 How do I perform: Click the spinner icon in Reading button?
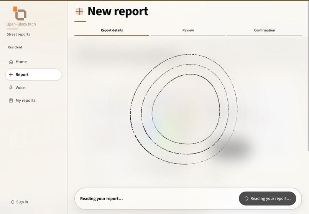tap(247, 198)
